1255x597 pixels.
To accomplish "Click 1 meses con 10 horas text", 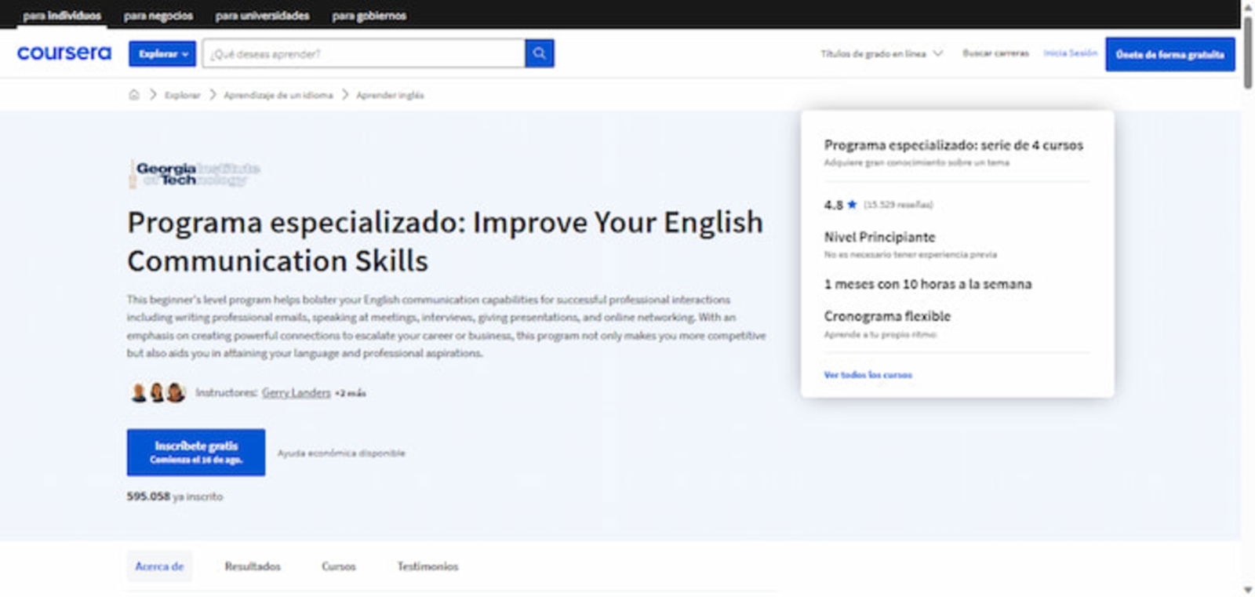I will coord(928,284).
